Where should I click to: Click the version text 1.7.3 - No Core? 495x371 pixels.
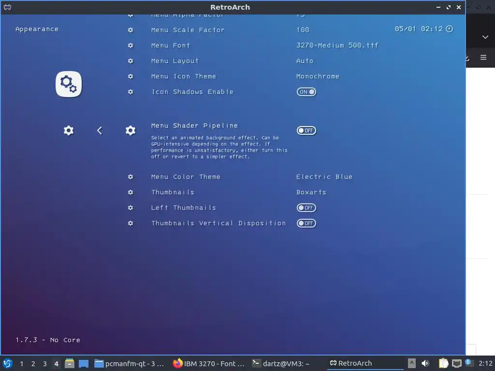48,340
